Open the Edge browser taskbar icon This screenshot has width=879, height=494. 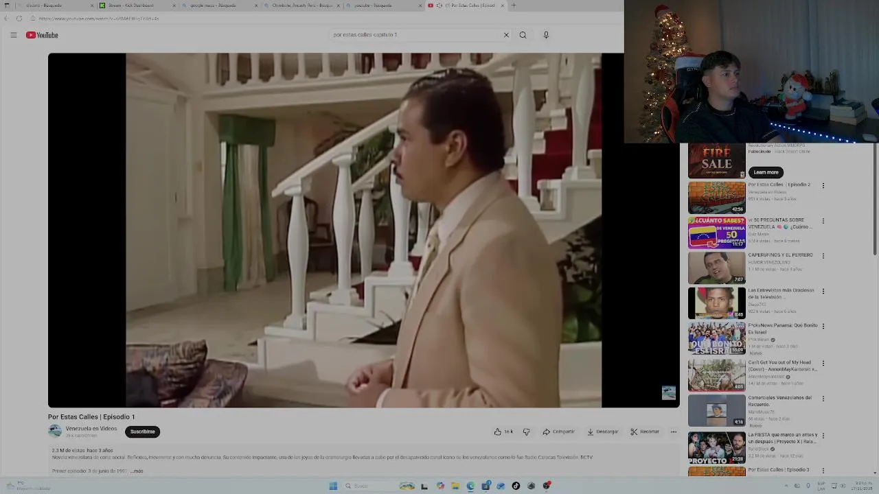pos(470,486)
